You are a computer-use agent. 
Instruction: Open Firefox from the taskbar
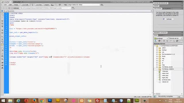pyautogui.click(x=34, y=100)
